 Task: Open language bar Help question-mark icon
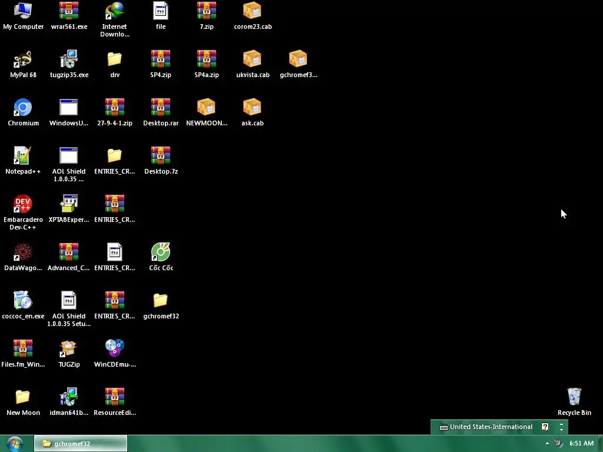click(545, 427)
